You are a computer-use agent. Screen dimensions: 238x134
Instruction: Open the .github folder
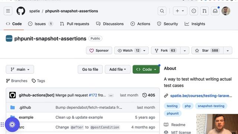tap(25, 108)
